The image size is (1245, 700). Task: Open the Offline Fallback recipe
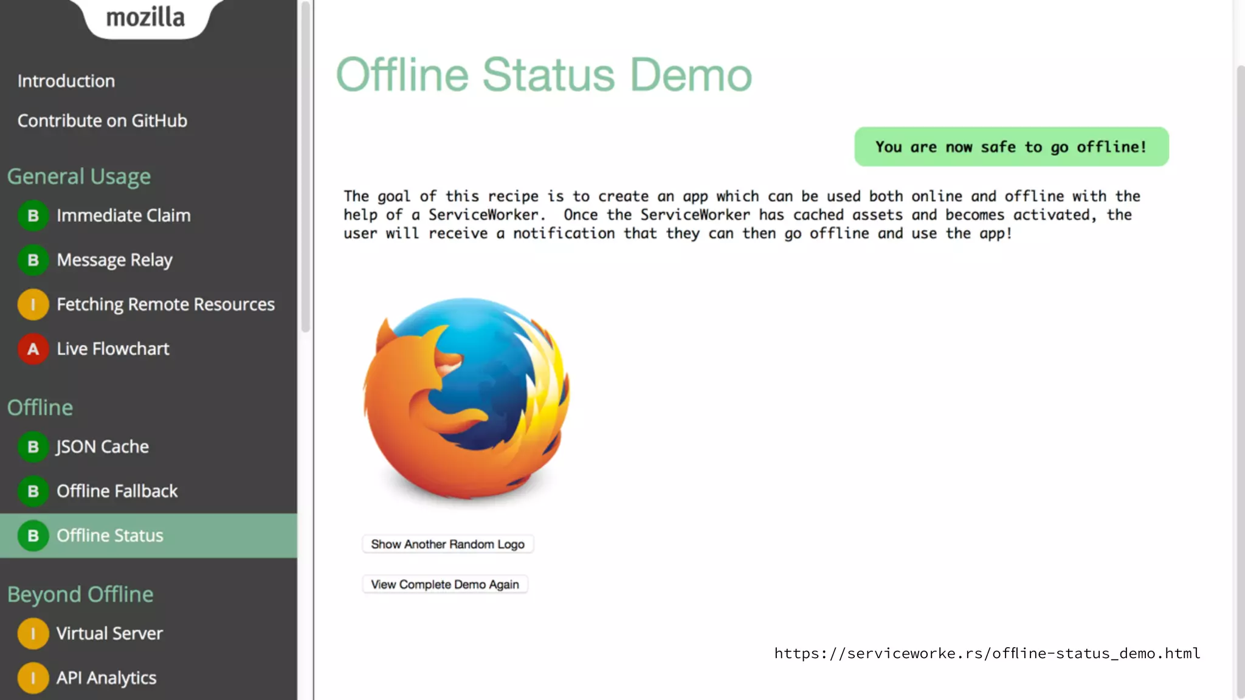pos(117,491)
